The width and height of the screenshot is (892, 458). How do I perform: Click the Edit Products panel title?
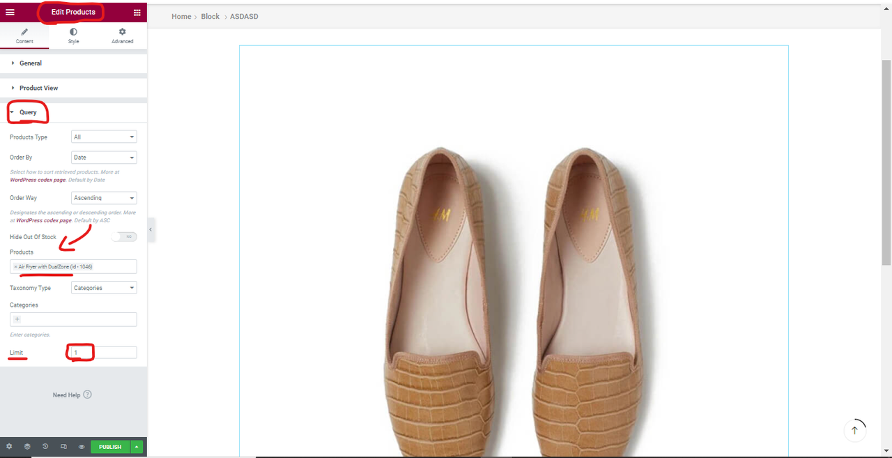coord(73,12)
